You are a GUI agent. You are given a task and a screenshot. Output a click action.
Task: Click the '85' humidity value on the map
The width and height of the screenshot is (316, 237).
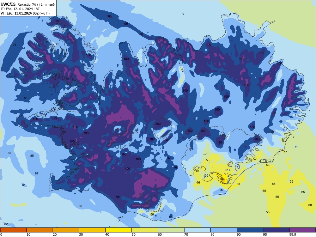[x=32, y=155]
